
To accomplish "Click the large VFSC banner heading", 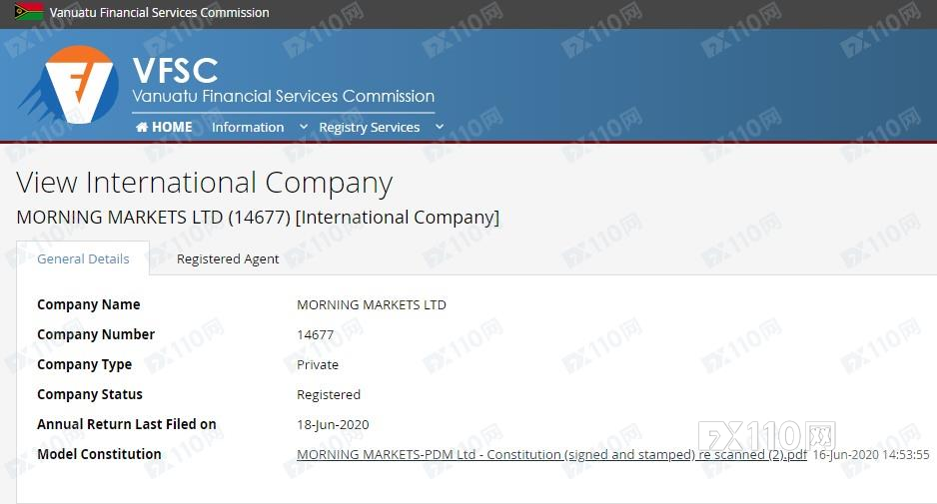I will 175,69.
